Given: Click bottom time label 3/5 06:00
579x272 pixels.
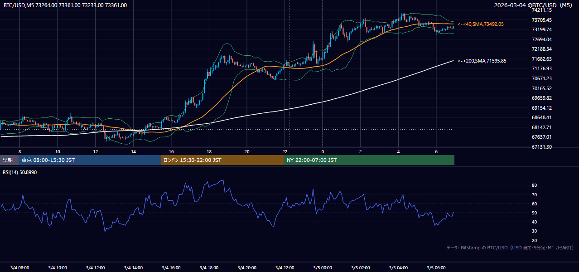Looking at the screenshot, I should click(x=436, y=268).
